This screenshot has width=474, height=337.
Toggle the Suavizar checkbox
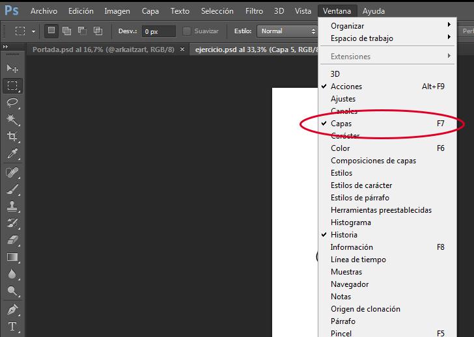(x=187, y=31)
